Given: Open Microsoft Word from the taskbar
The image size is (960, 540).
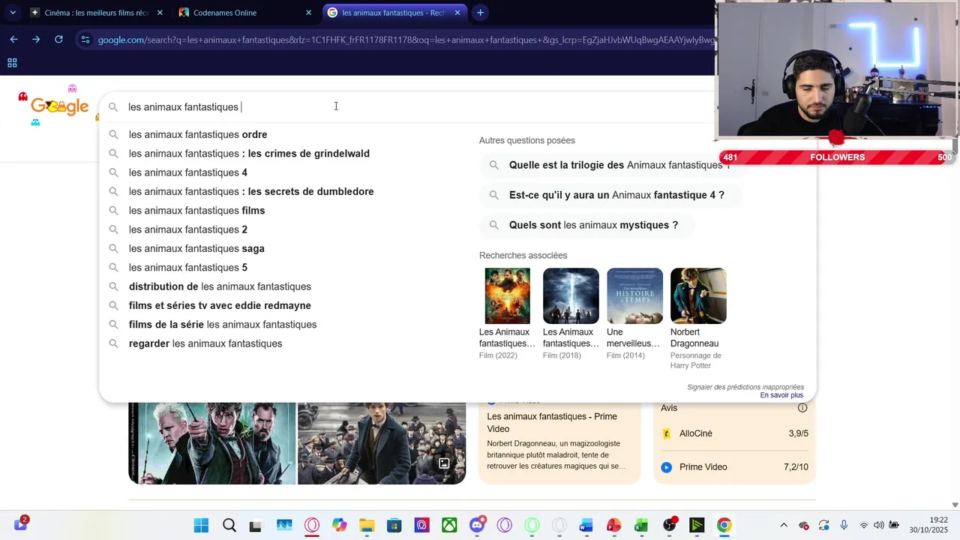Looking at the screenshot, I should tap(586, 526).
